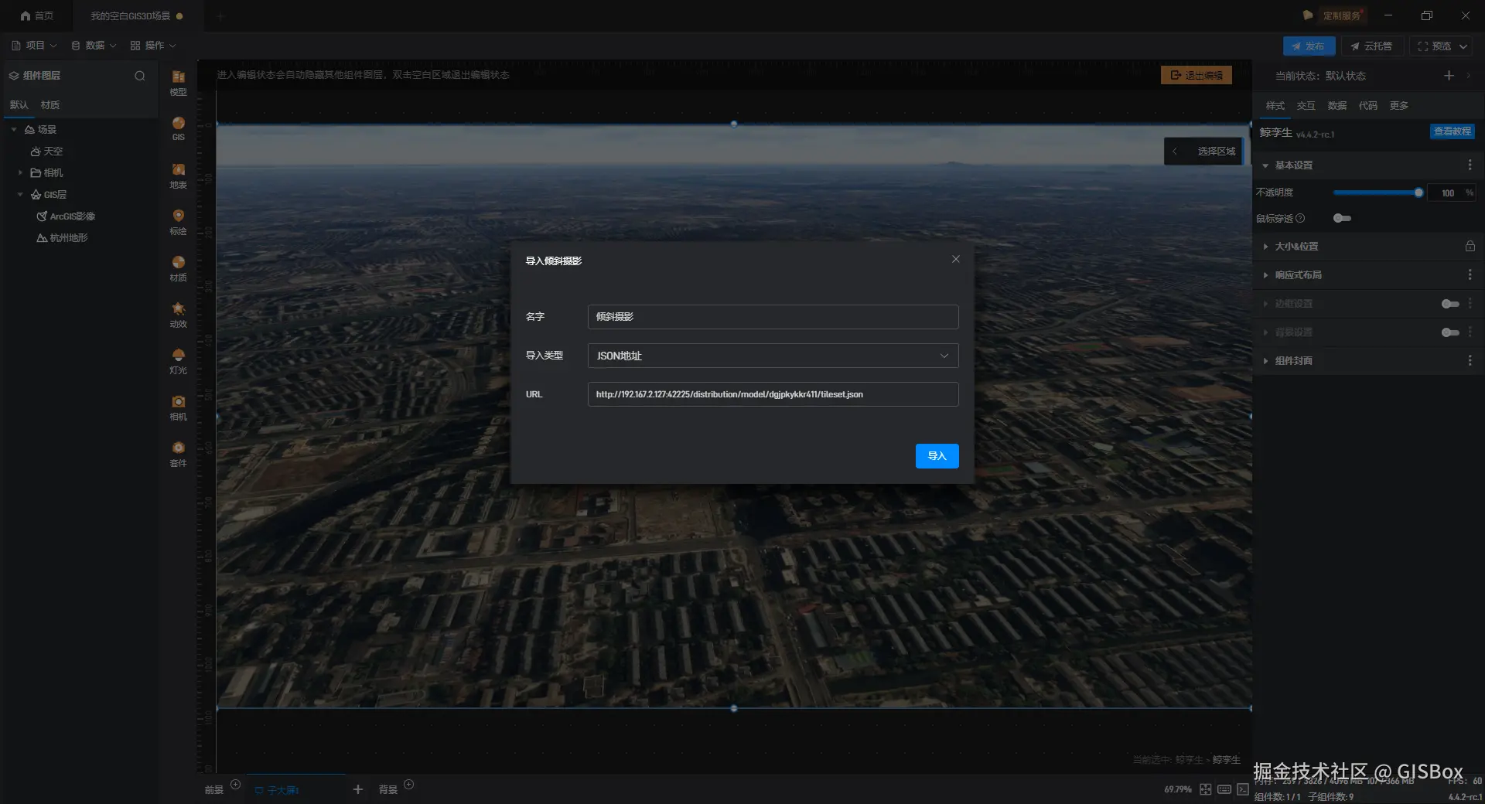The height and width of the screenshot is (804, 1485).
Task: Click the fit-to-screen icon in status bar
Action: [x=1206, y=789]
